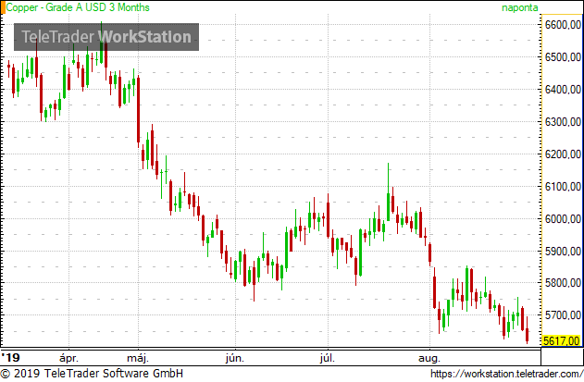Viewport: 584px width, 382px height.
Task: Click the 6200,00 price axis label
Action: click(563, 154)
